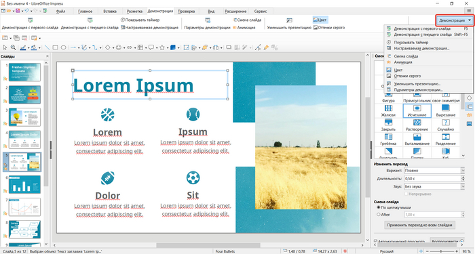Choose Настраиваемая демонстрация menu entry
Viewport: 475px width, 254px height.
pyautogui.click(x=428, y=48)
